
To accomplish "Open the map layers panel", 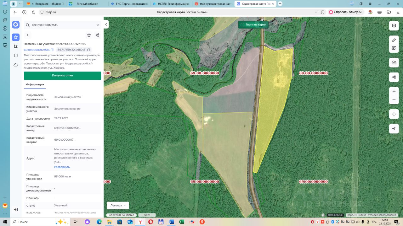I will click(x=394, y=25).
